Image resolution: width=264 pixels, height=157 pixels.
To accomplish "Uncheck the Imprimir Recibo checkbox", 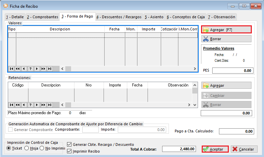I will pyautogui.click(x=69, y=151).
